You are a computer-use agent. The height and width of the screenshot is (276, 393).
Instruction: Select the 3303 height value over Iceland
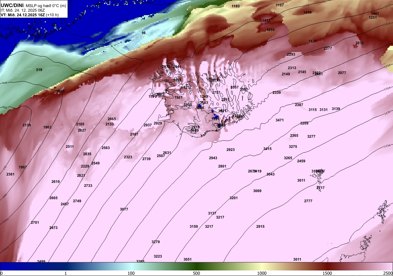pyautogui.click(x=188, y=105)
